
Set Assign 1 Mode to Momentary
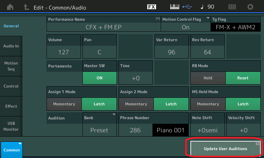coord(64,104)
